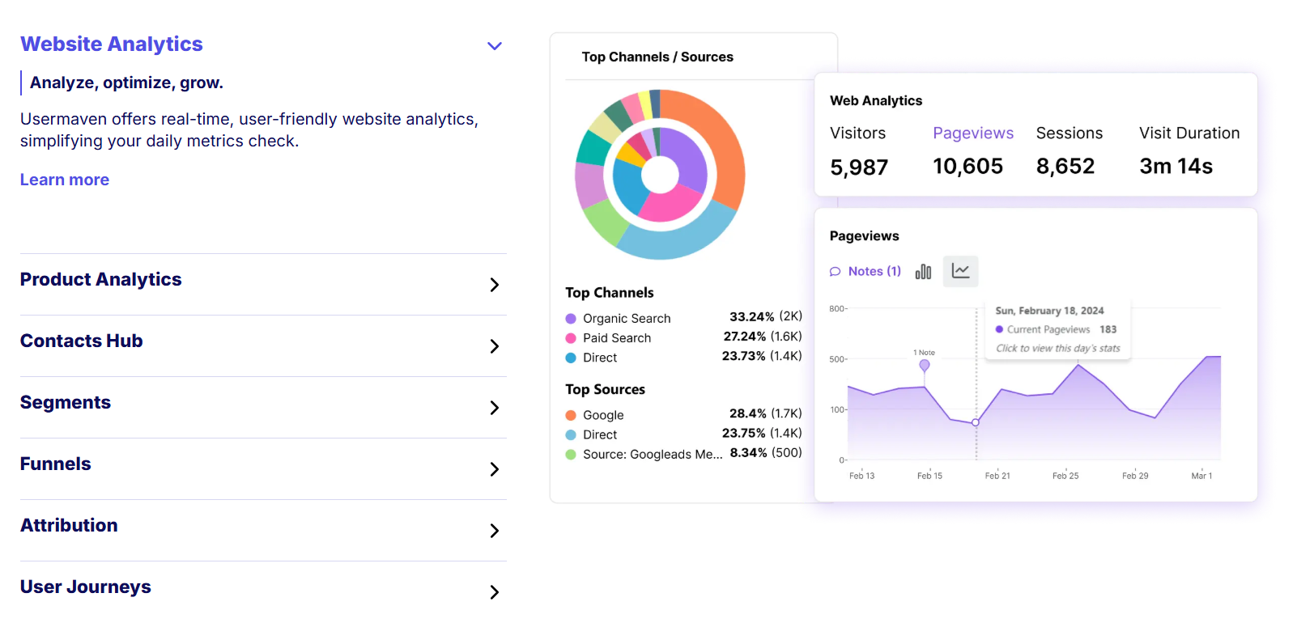Expand the Product Analytics chevron
This screenshot has width=1297, height=644.
click(495, 285)
